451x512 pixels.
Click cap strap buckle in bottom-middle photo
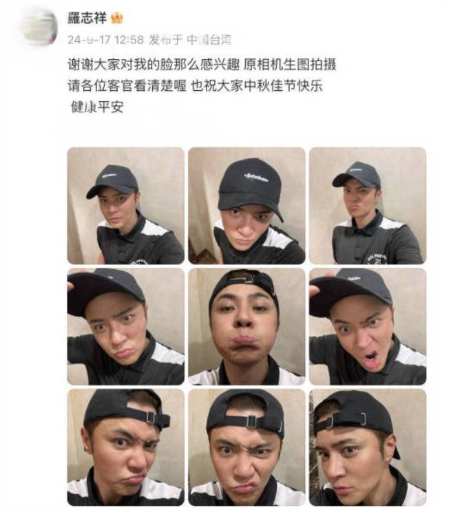point(251,421)
